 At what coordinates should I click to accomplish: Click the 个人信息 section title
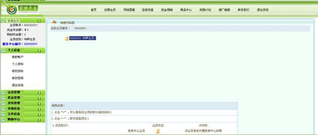point(14,50)
